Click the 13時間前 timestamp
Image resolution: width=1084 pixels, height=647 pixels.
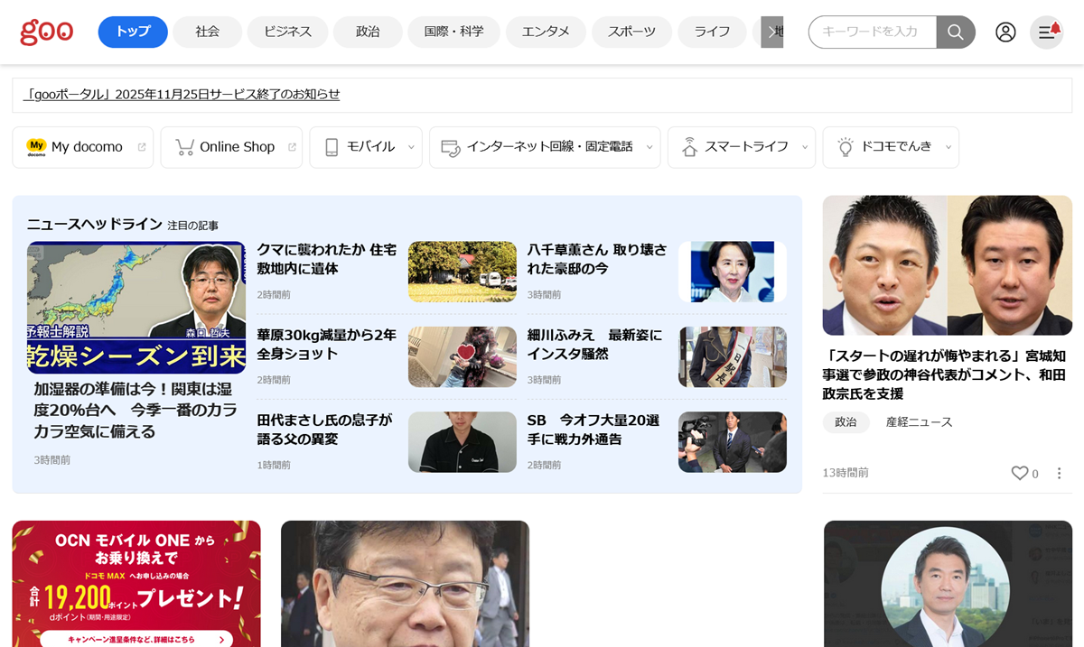pos(846,473)
